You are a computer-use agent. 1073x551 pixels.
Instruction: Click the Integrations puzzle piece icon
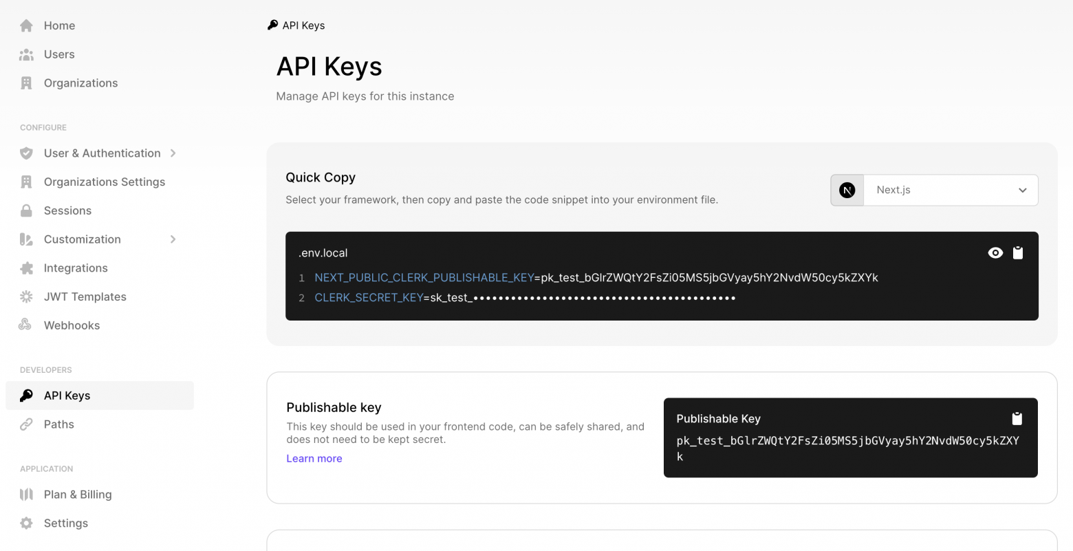pos(26,268)
